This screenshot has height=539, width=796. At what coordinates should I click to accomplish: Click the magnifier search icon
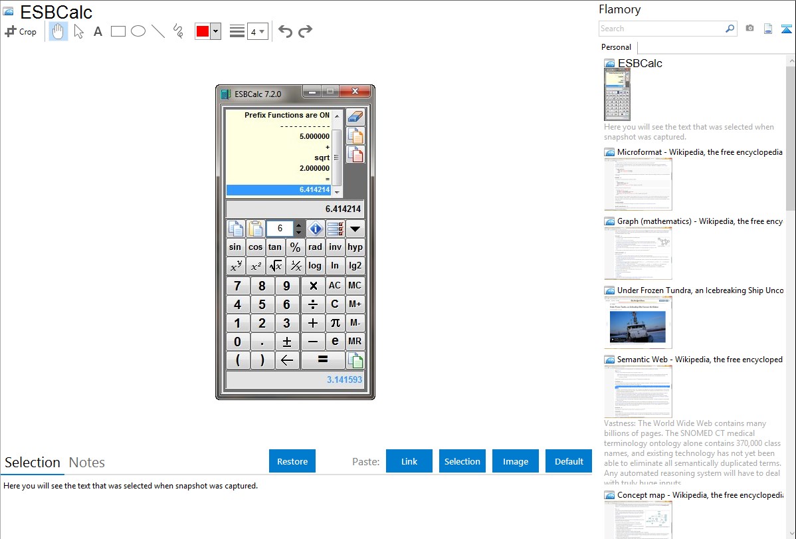pos(730,29)
